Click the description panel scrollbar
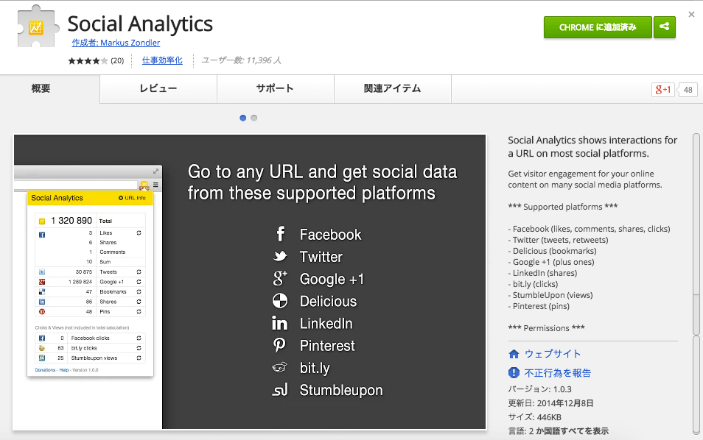The height and width of the screenshot is (440, 703). coord(696,284)
